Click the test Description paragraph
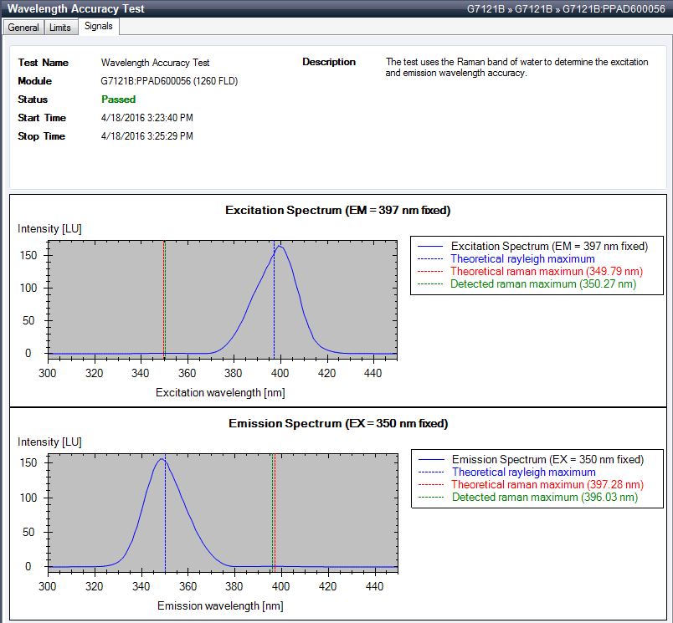Viewport: 673px width, 623px height. coord(515,67)
